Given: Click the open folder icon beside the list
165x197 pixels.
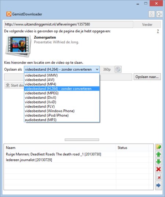Looking at the screenshot, I should pyautogui.click(x=158, y=147).
